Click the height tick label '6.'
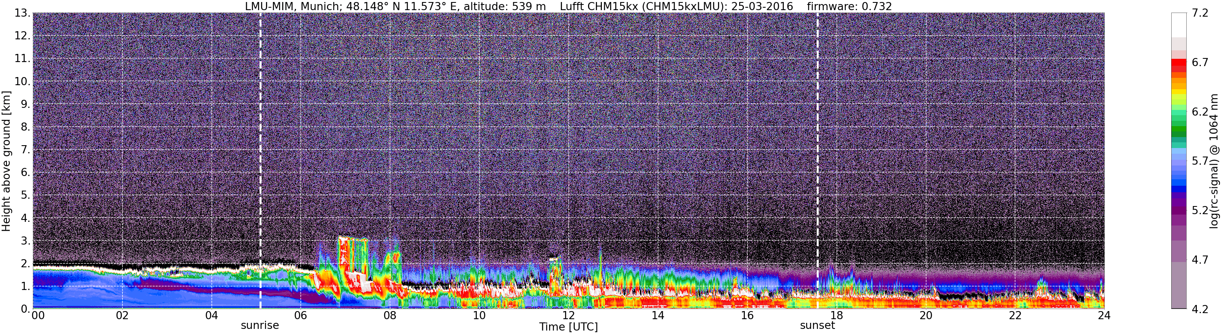 point(25,172)
